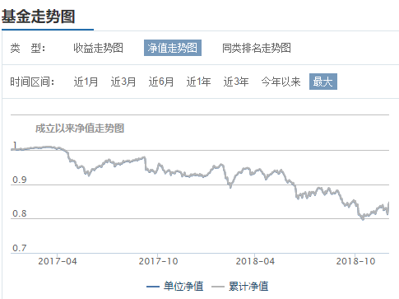Show the 近1月 time range
Viewport: 399px width, 299px height.
click(x=86, y=82)
